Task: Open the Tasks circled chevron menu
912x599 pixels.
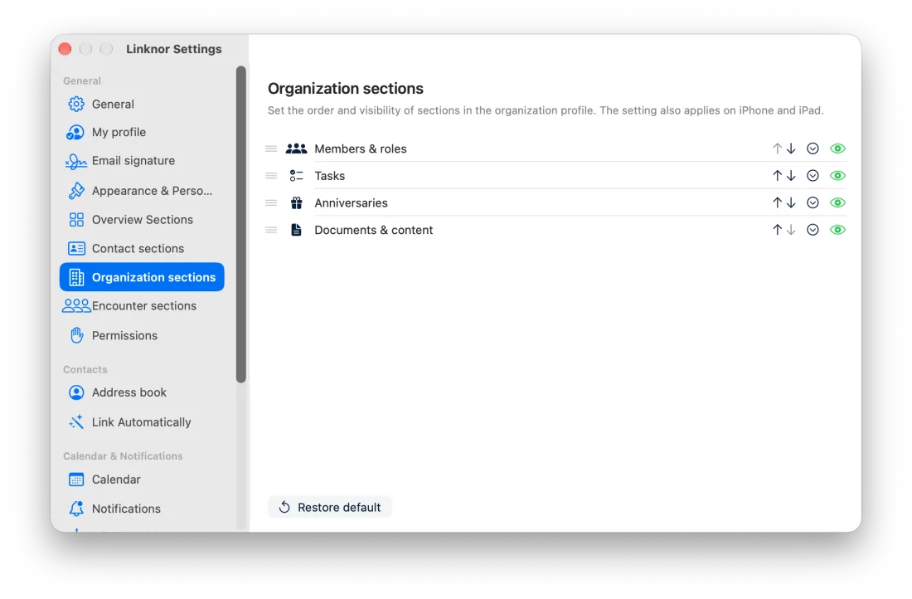Action: (813, 176)
